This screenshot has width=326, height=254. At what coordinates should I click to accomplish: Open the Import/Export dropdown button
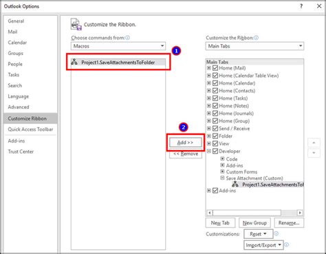[x=263, y=245]
